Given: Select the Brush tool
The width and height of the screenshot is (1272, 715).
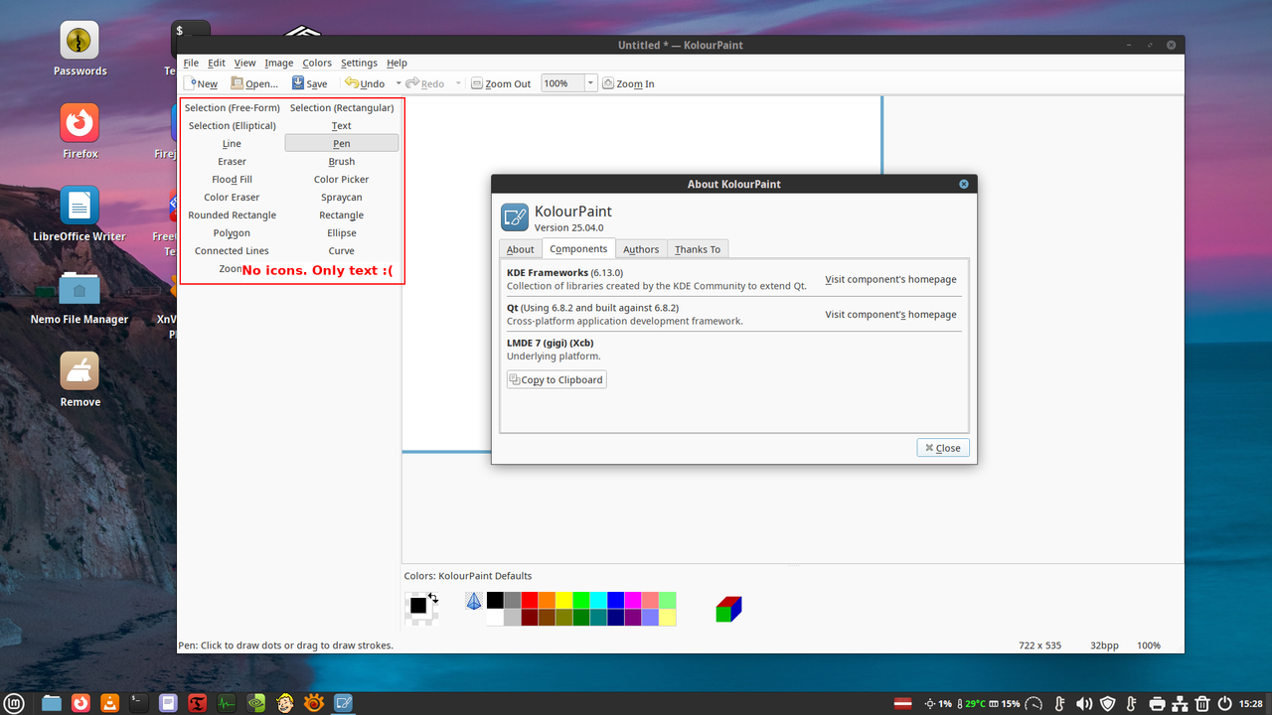Looking at the screenshot, I should (x=342, y=161).
